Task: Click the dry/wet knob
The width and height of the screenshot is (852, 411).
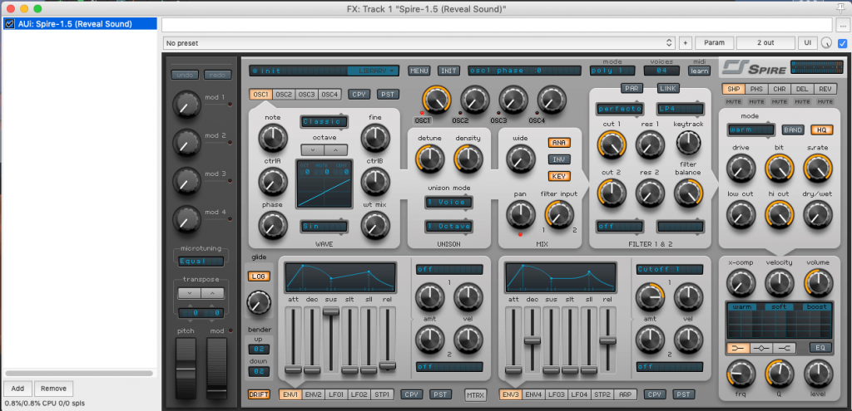Action: coord(817,214)
